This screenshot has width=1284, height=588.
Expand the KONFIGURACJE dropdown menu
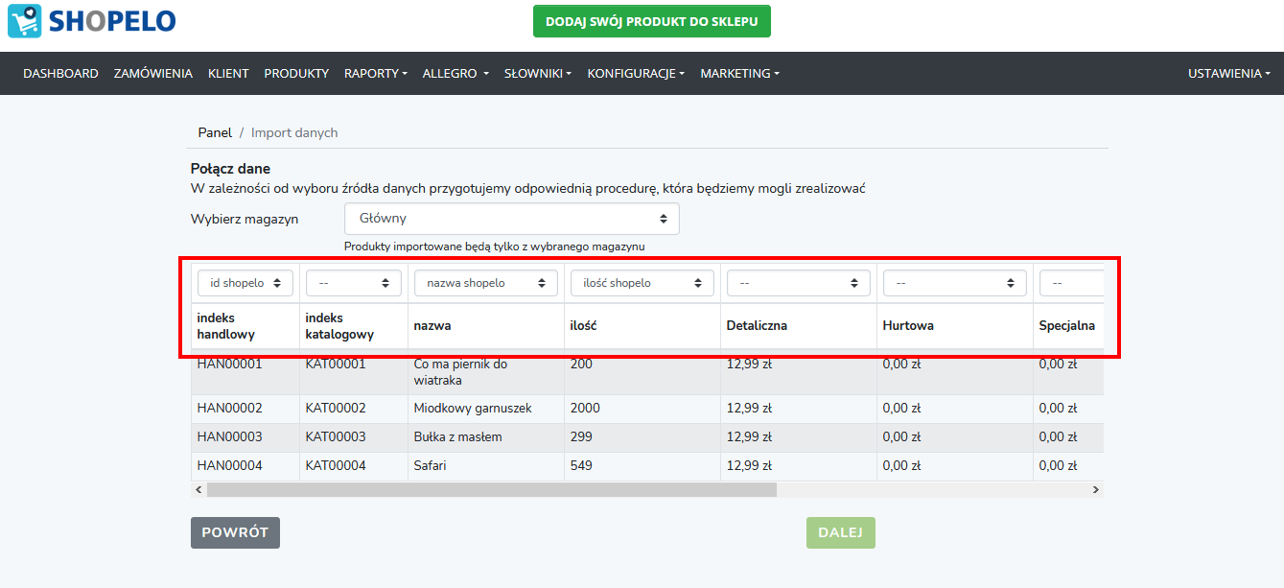(636, 73)
